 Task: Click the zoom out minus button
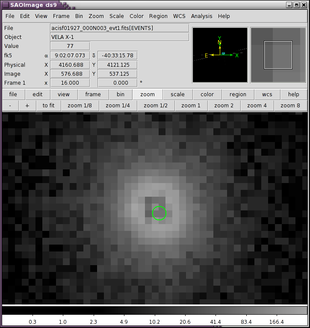point(10,106)
